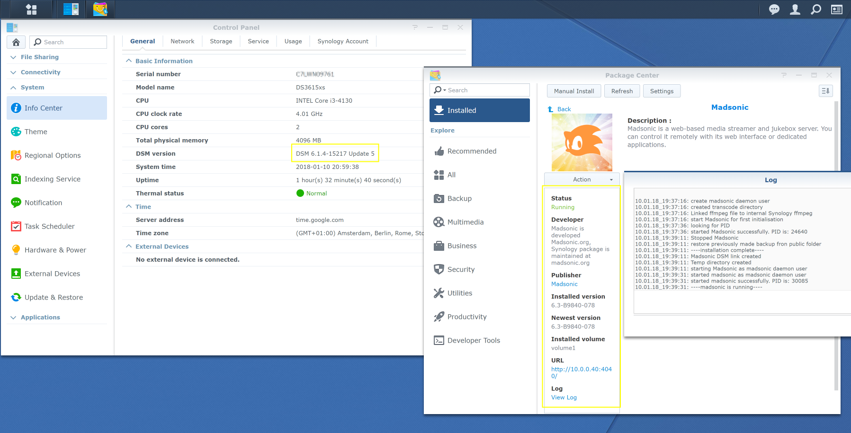Open the DSM main menu icon
The width and height of the screenshot is (851, 433).
[x=31, y=9]
